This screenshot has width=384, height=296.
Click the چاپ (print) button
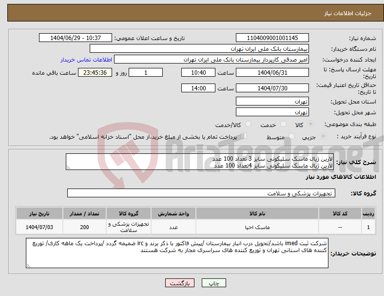tap(213, 283)
